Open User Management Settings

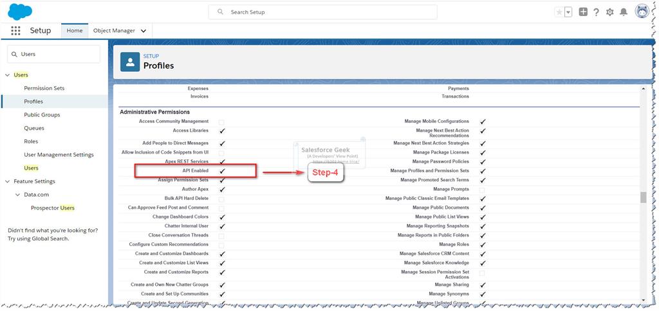click(59, 155)
